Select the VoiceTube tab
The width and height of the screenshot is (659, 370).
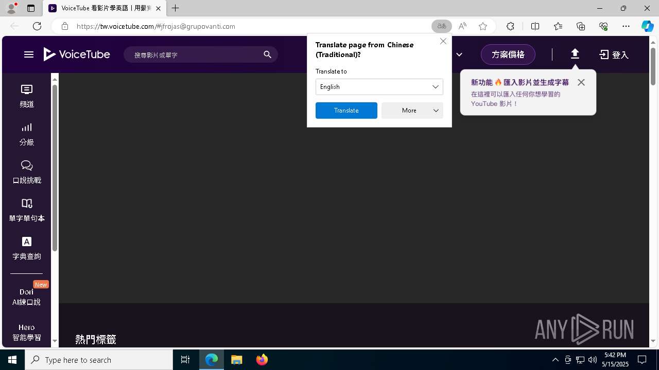coord(105,8)
